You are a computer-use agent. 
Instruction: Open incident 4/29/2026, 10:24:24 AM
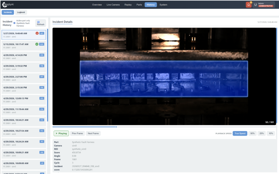pyautogui.click(x=24, y=143)
